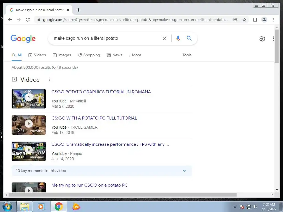
Task: Open Me trying to run CSGO link
Action: tap(90, 185)
